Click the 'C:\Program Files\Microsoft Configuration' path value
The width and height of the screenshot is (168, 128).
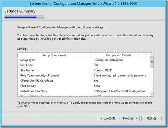point(120,91)
